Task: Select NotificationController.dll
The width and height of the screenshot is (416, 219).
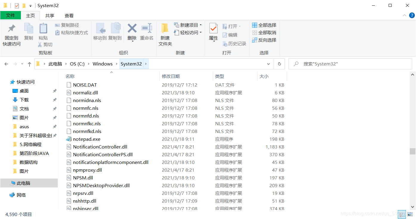Action: point(100,147)
